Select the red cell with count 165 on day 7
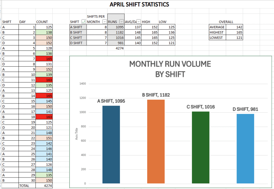This screenshot has width=274, height=189. [44, 59]
